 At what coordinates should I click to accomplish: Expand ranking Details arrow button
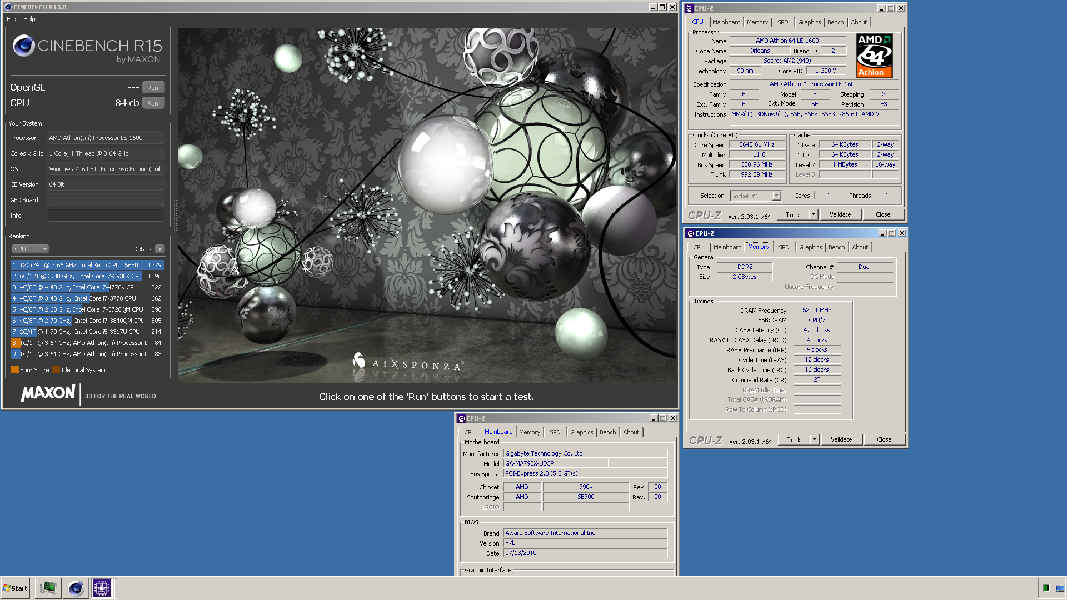[160, 249]
